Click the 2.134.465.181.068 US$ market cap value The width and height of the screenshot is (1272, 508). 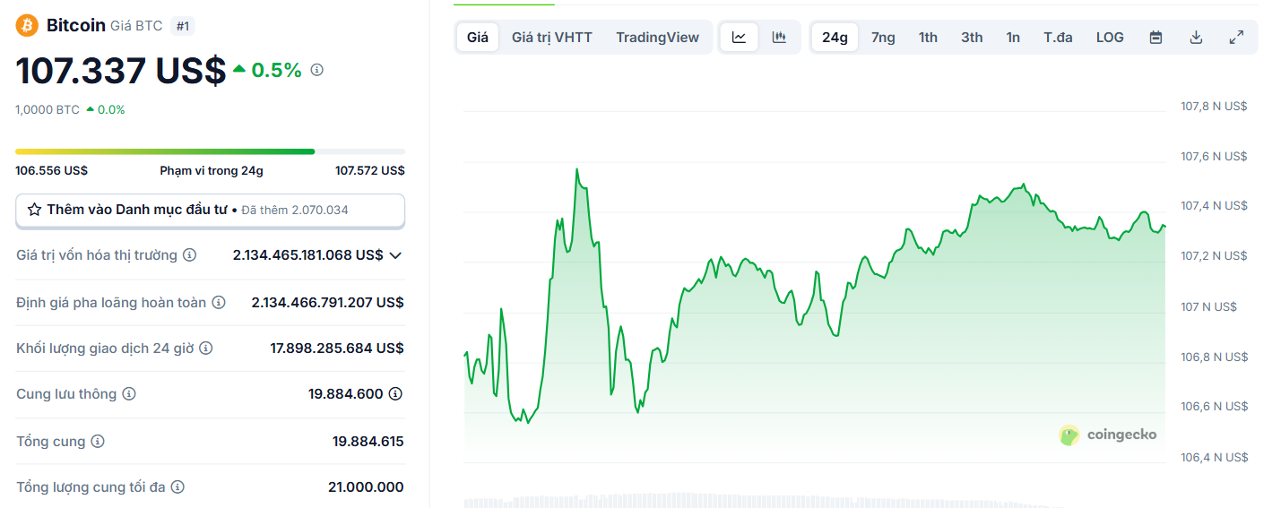click(307, 255)
